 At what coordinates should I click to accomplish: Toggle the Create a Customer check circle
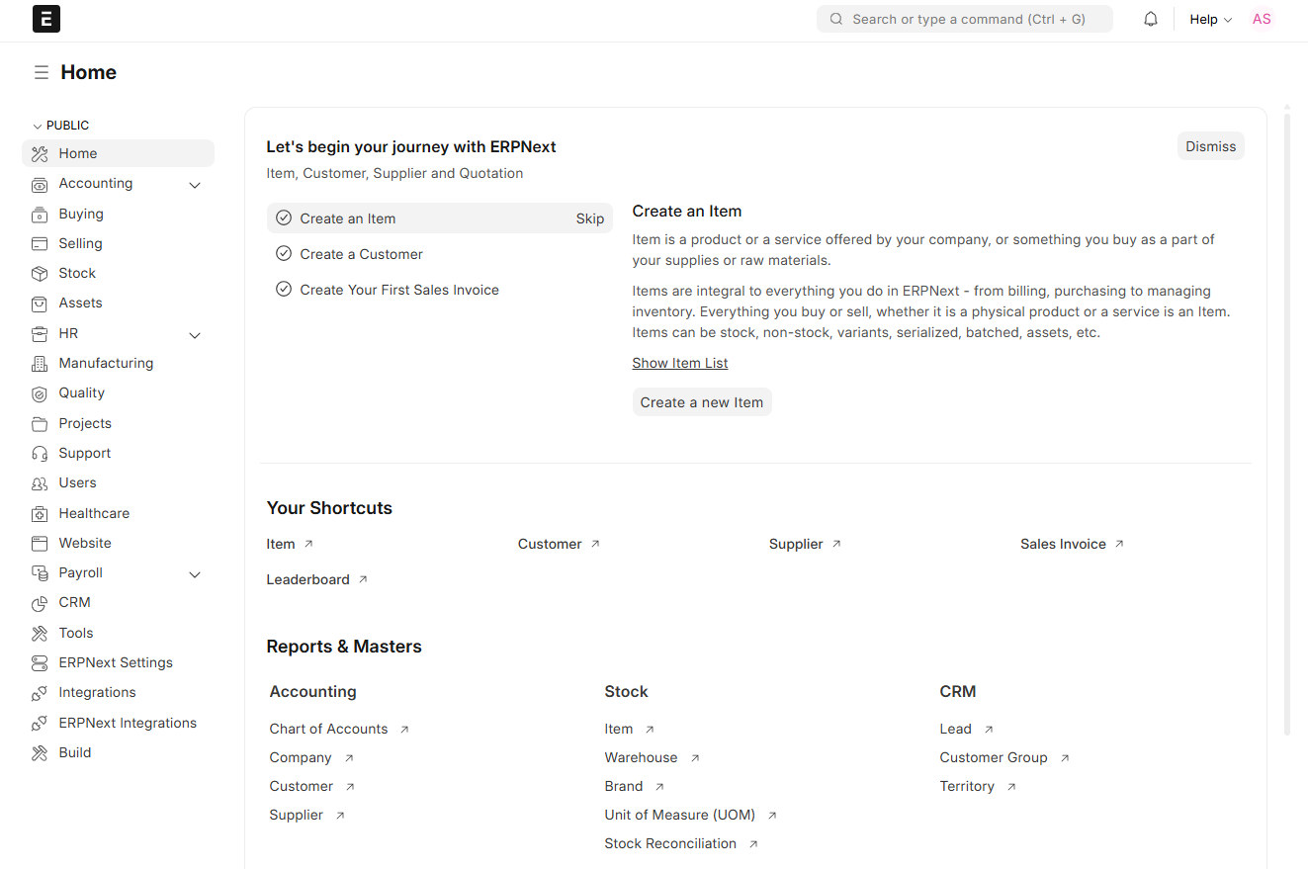[284, 254]
